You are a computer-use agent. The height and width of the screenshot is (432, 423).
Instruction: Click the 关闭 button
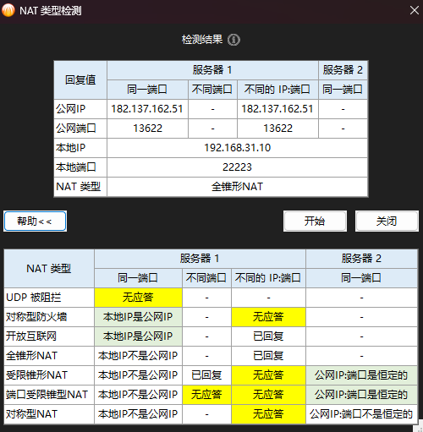(387, 221)
